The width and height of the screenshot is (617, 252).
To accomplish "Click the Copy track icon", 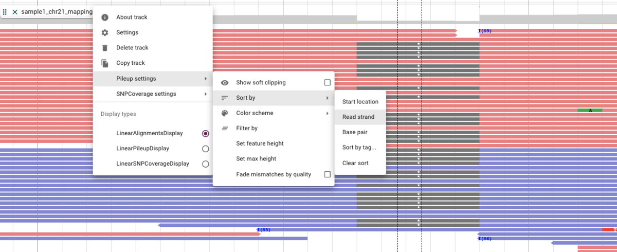I will pyautogui.click(x=105, y=63).
